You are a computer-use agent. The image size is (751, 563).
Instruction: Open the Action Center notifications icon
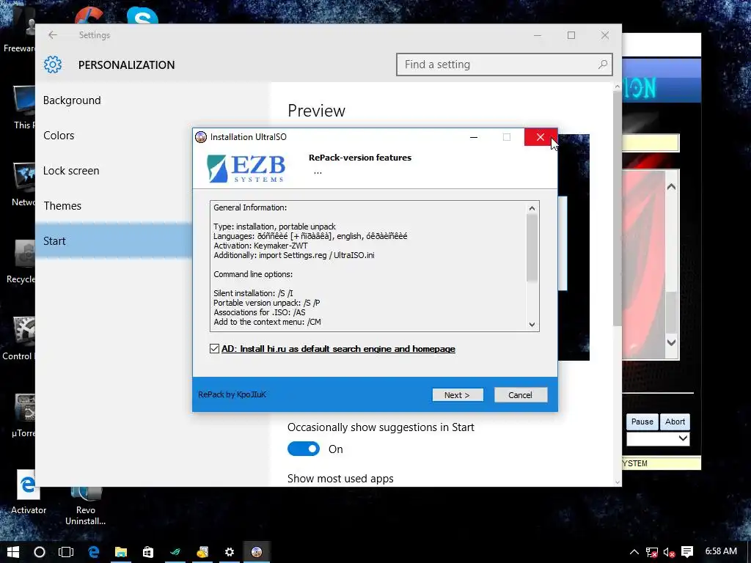(x=687, y=553)
